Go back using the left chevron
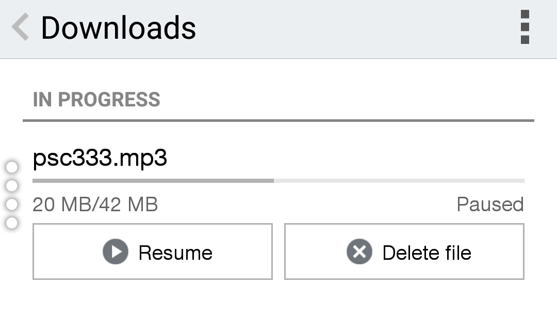Image resolution: width=557 pixels, height=314 pixels. [x=20, y=27]
